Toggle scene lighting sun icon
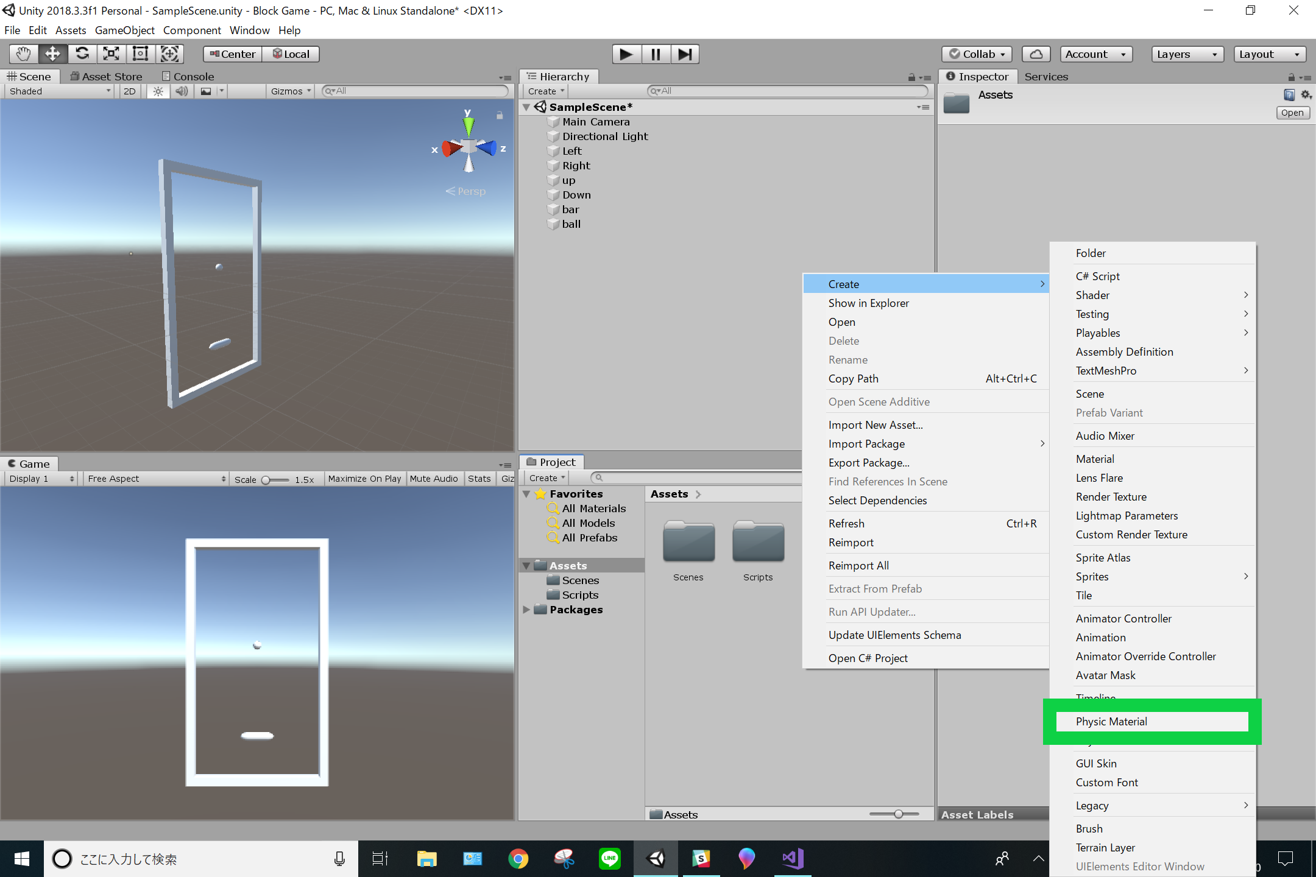1316x877 pixels. click(158, 91)
